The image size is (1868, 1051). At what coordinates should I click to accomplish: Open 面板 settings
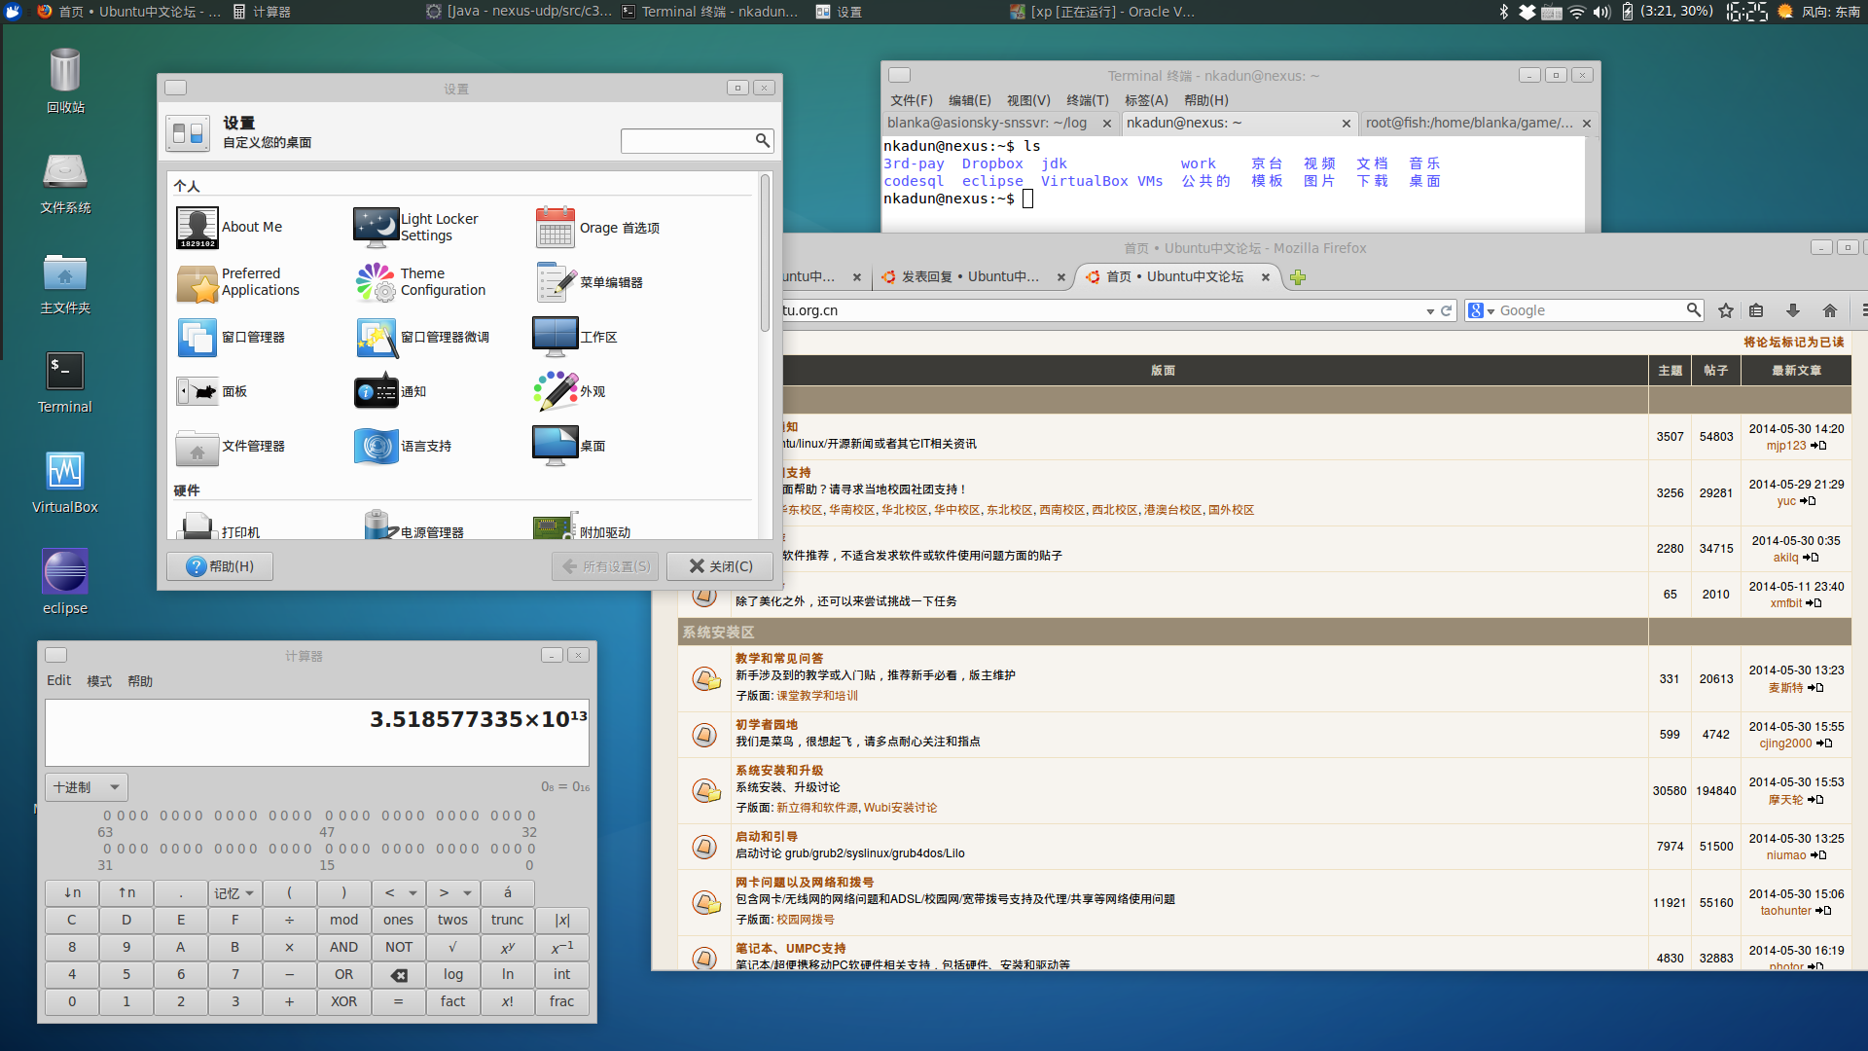(212, 391)
